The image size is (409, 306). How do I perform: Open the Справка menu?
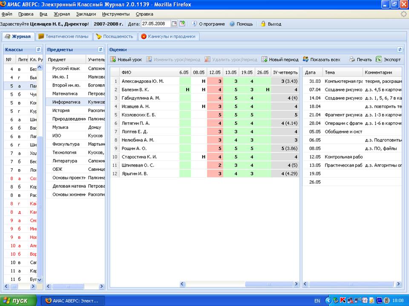[144, 14]
